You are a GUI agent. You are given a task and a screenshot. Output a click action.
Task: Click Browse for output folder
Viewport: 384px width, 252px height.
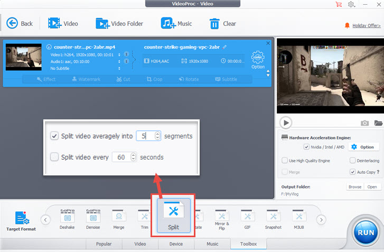point(354,187)
